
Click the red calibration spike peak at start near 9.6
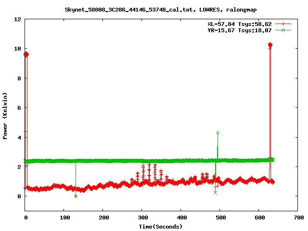point(26,54)
